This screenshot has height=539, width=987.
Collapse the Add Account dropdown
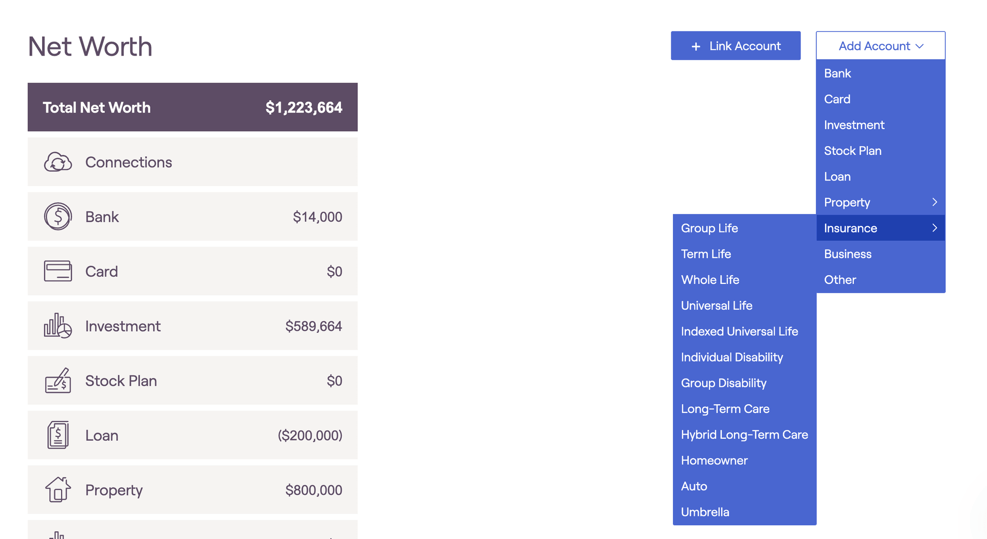[x=880, y=46]
